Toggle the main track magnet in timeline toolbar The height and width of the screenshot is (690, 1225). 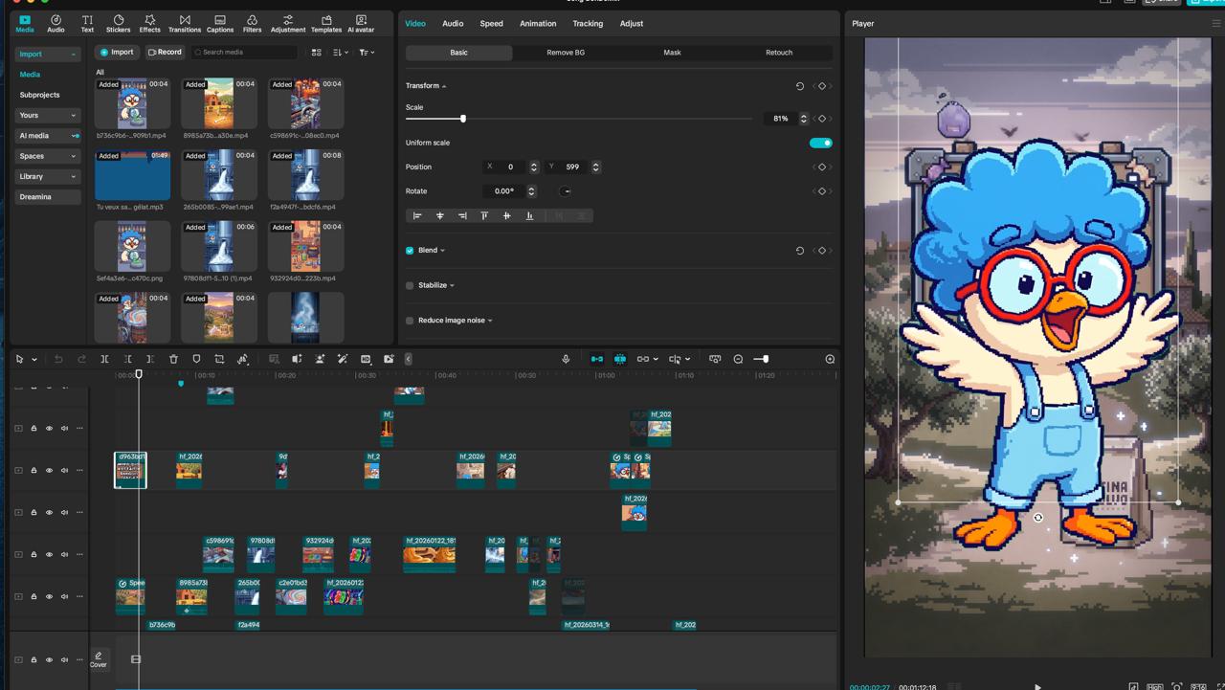[x=597, y=359]
